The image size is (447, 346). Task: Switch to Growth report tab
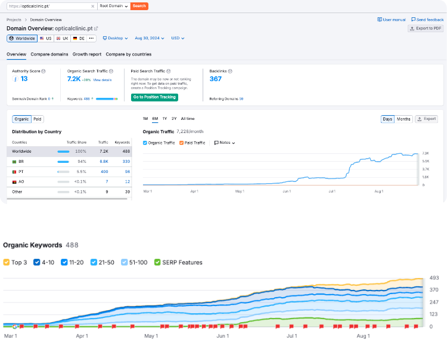[x=87, y=54]
